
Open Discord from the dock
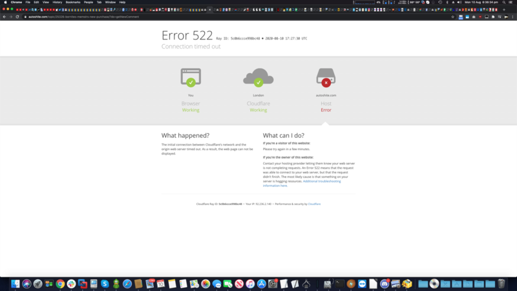coord(385,284)
